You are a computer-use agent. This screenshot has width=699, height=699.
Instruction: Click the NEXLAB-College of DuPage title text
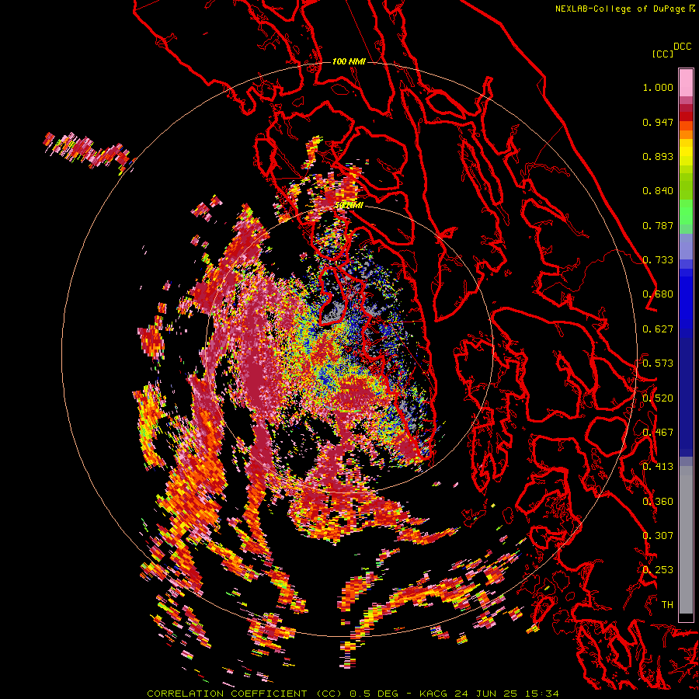click(620, 9)
